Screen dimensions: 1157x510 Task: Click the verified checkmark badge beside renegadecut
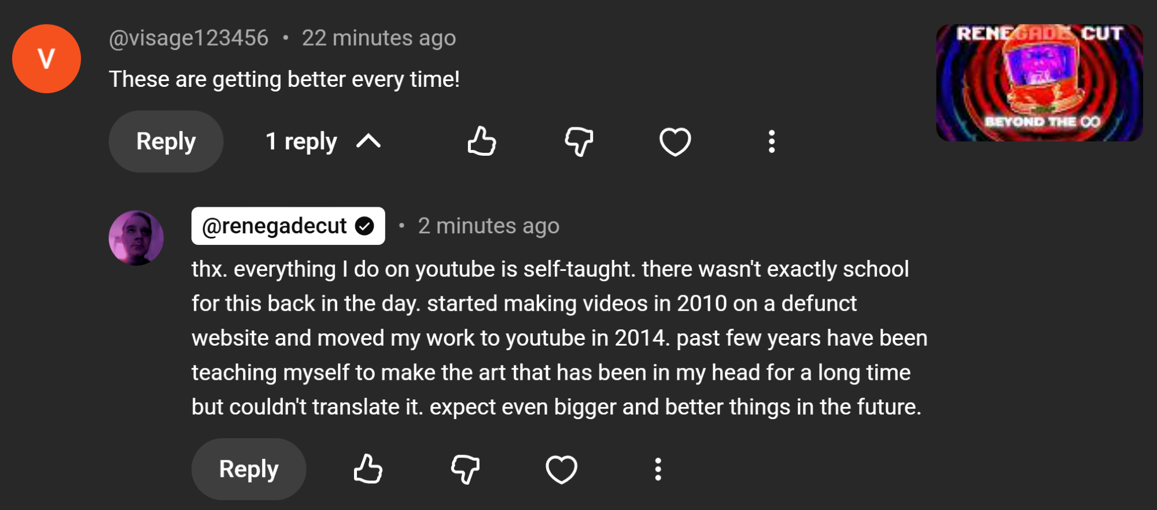364,226
